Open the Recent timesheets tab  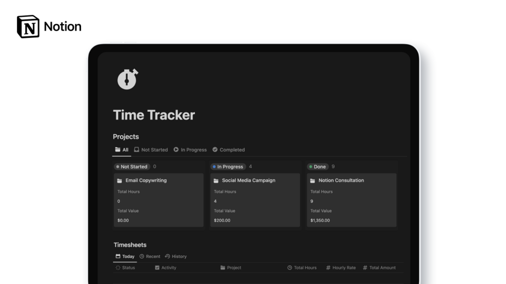click(x=150, y=256)
